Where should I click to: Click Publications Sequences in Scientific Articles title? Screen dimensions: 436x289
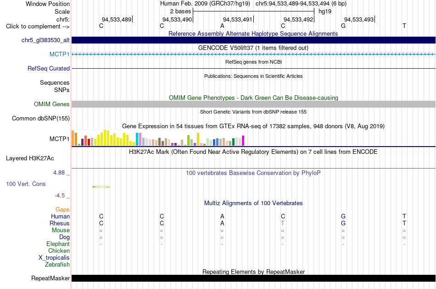tap(253, 76)
